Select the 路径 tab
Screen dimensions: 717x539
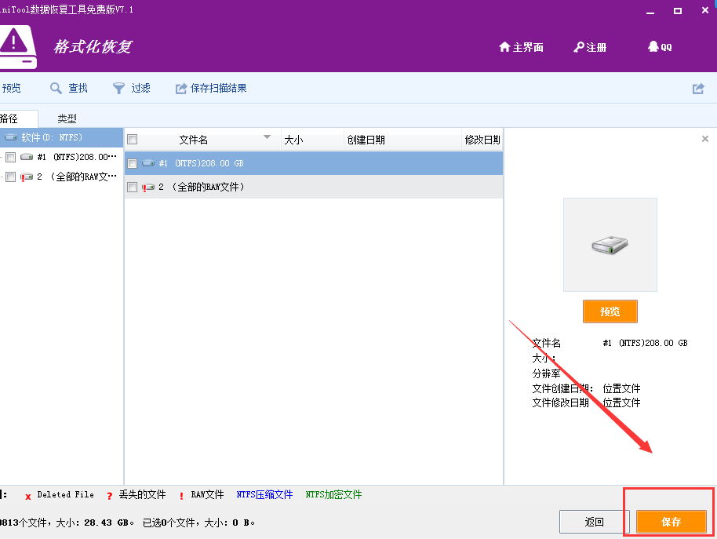point(6,118)
